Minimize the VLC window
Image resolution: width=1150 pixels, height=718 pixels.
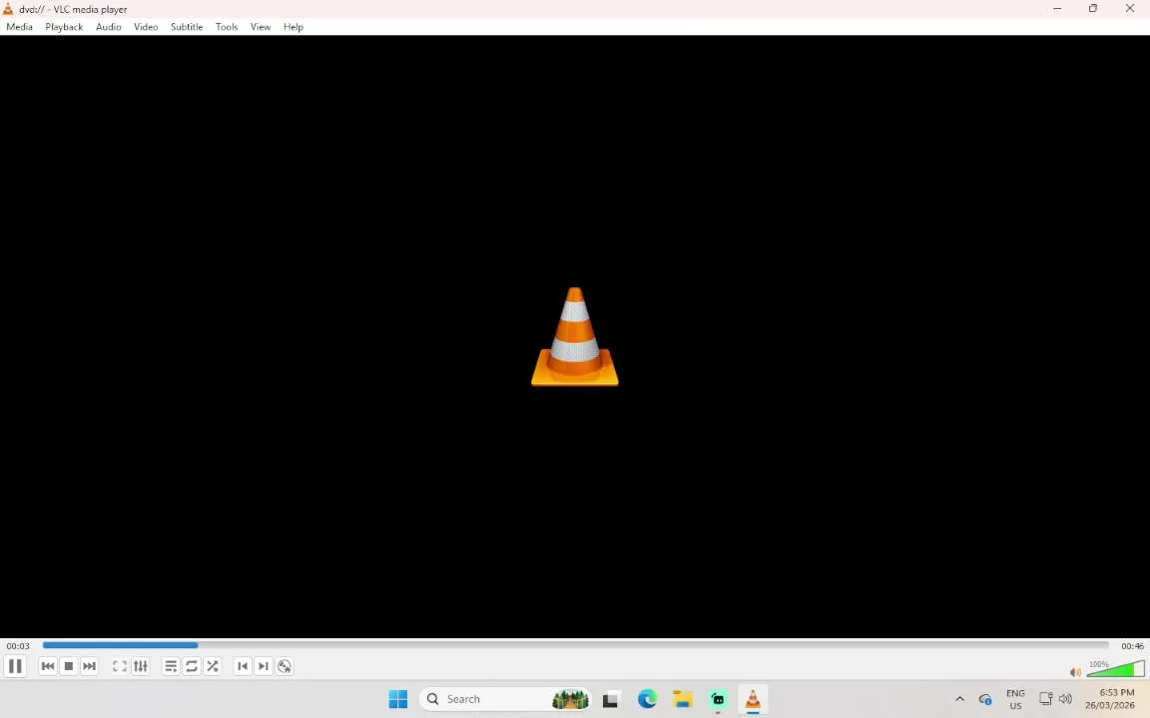[1057, 9]
